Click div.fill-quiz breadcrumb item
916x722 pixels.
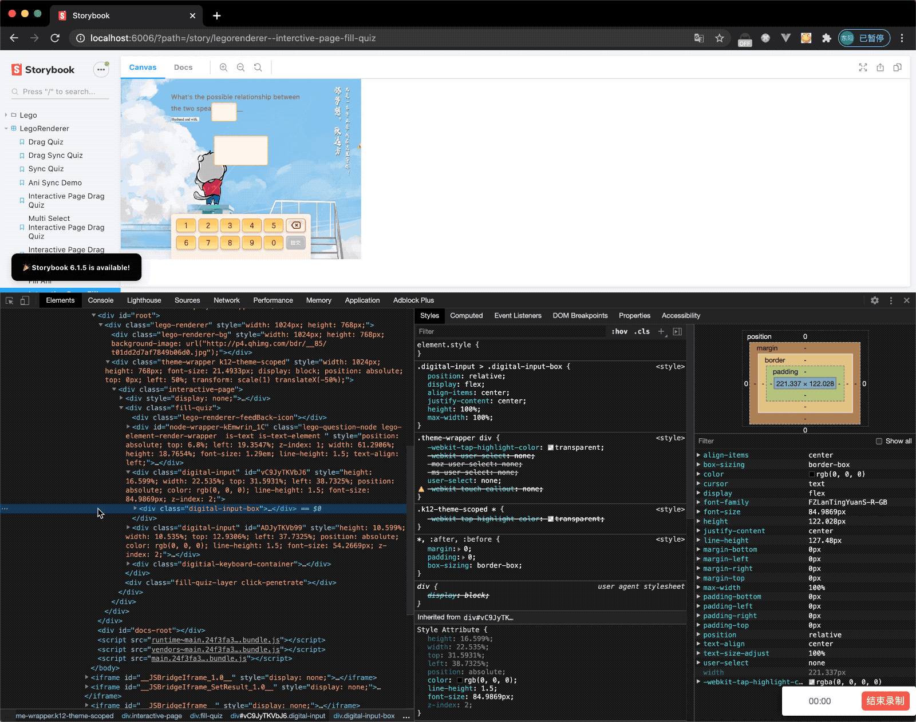click(x=206, y=716)
